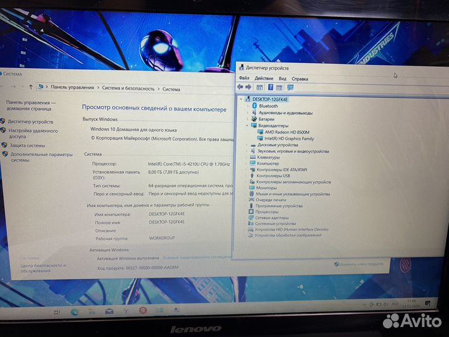Expand the Сетевые адаптеры category
The height and width of the screenshot is (337, 449).
coord(246,218)
